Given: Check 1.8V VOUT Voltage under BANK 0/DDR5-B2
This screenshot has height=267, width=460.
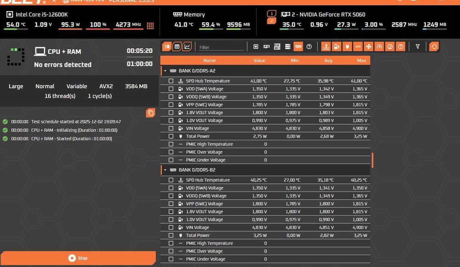Looking at the screenshot, I should click(x=171, y=211).
